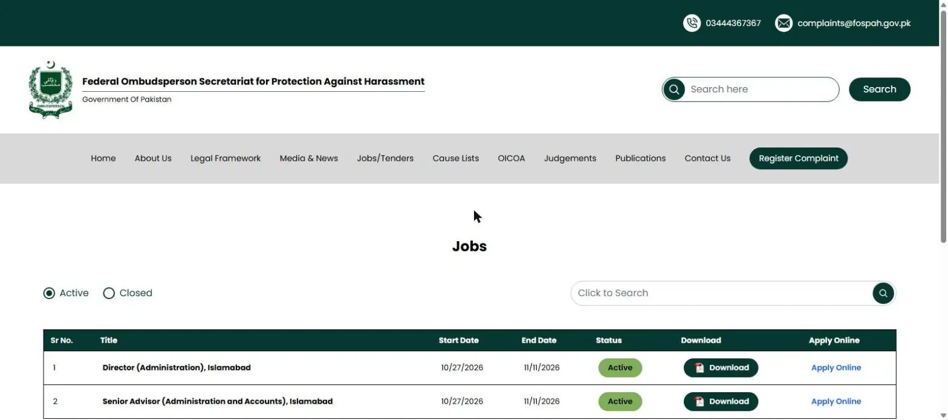
Task: Click 'Senior Advisor (Administration and Accounts), Islamabad' title
Action: point(218,401)
